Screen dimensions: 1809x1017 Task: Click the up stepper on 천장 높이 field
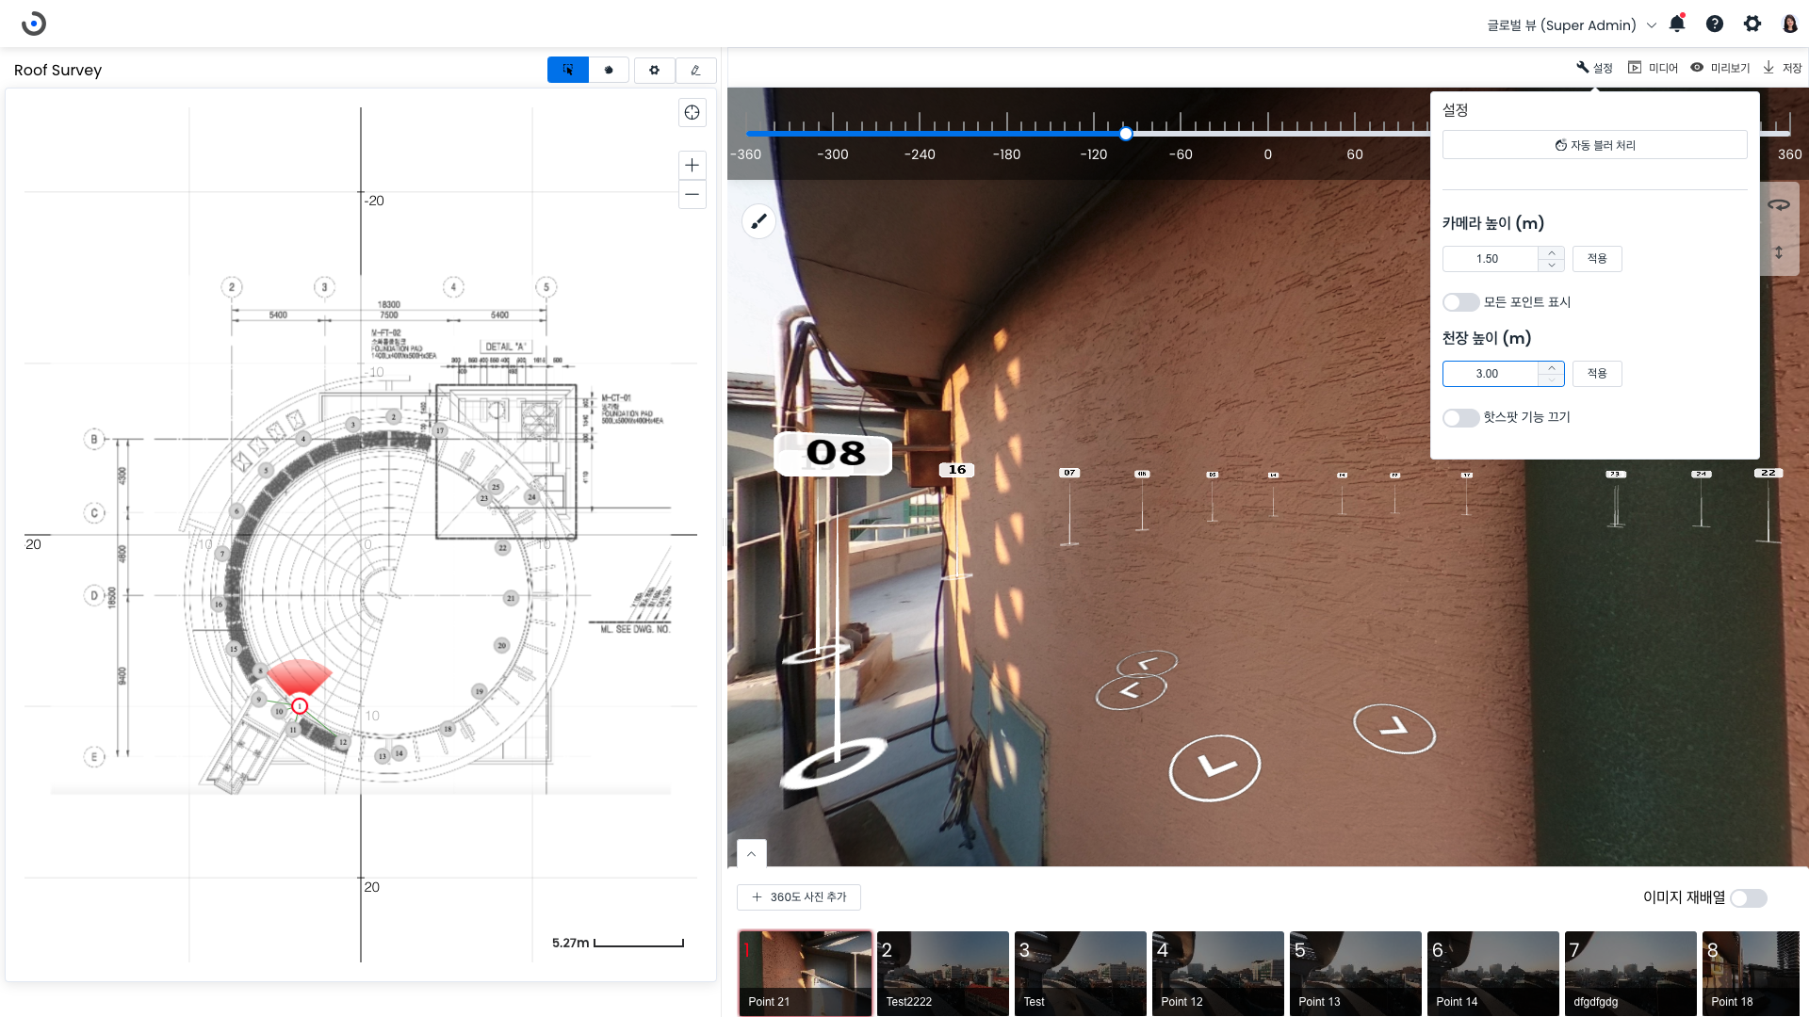(x=1551, y=368)
